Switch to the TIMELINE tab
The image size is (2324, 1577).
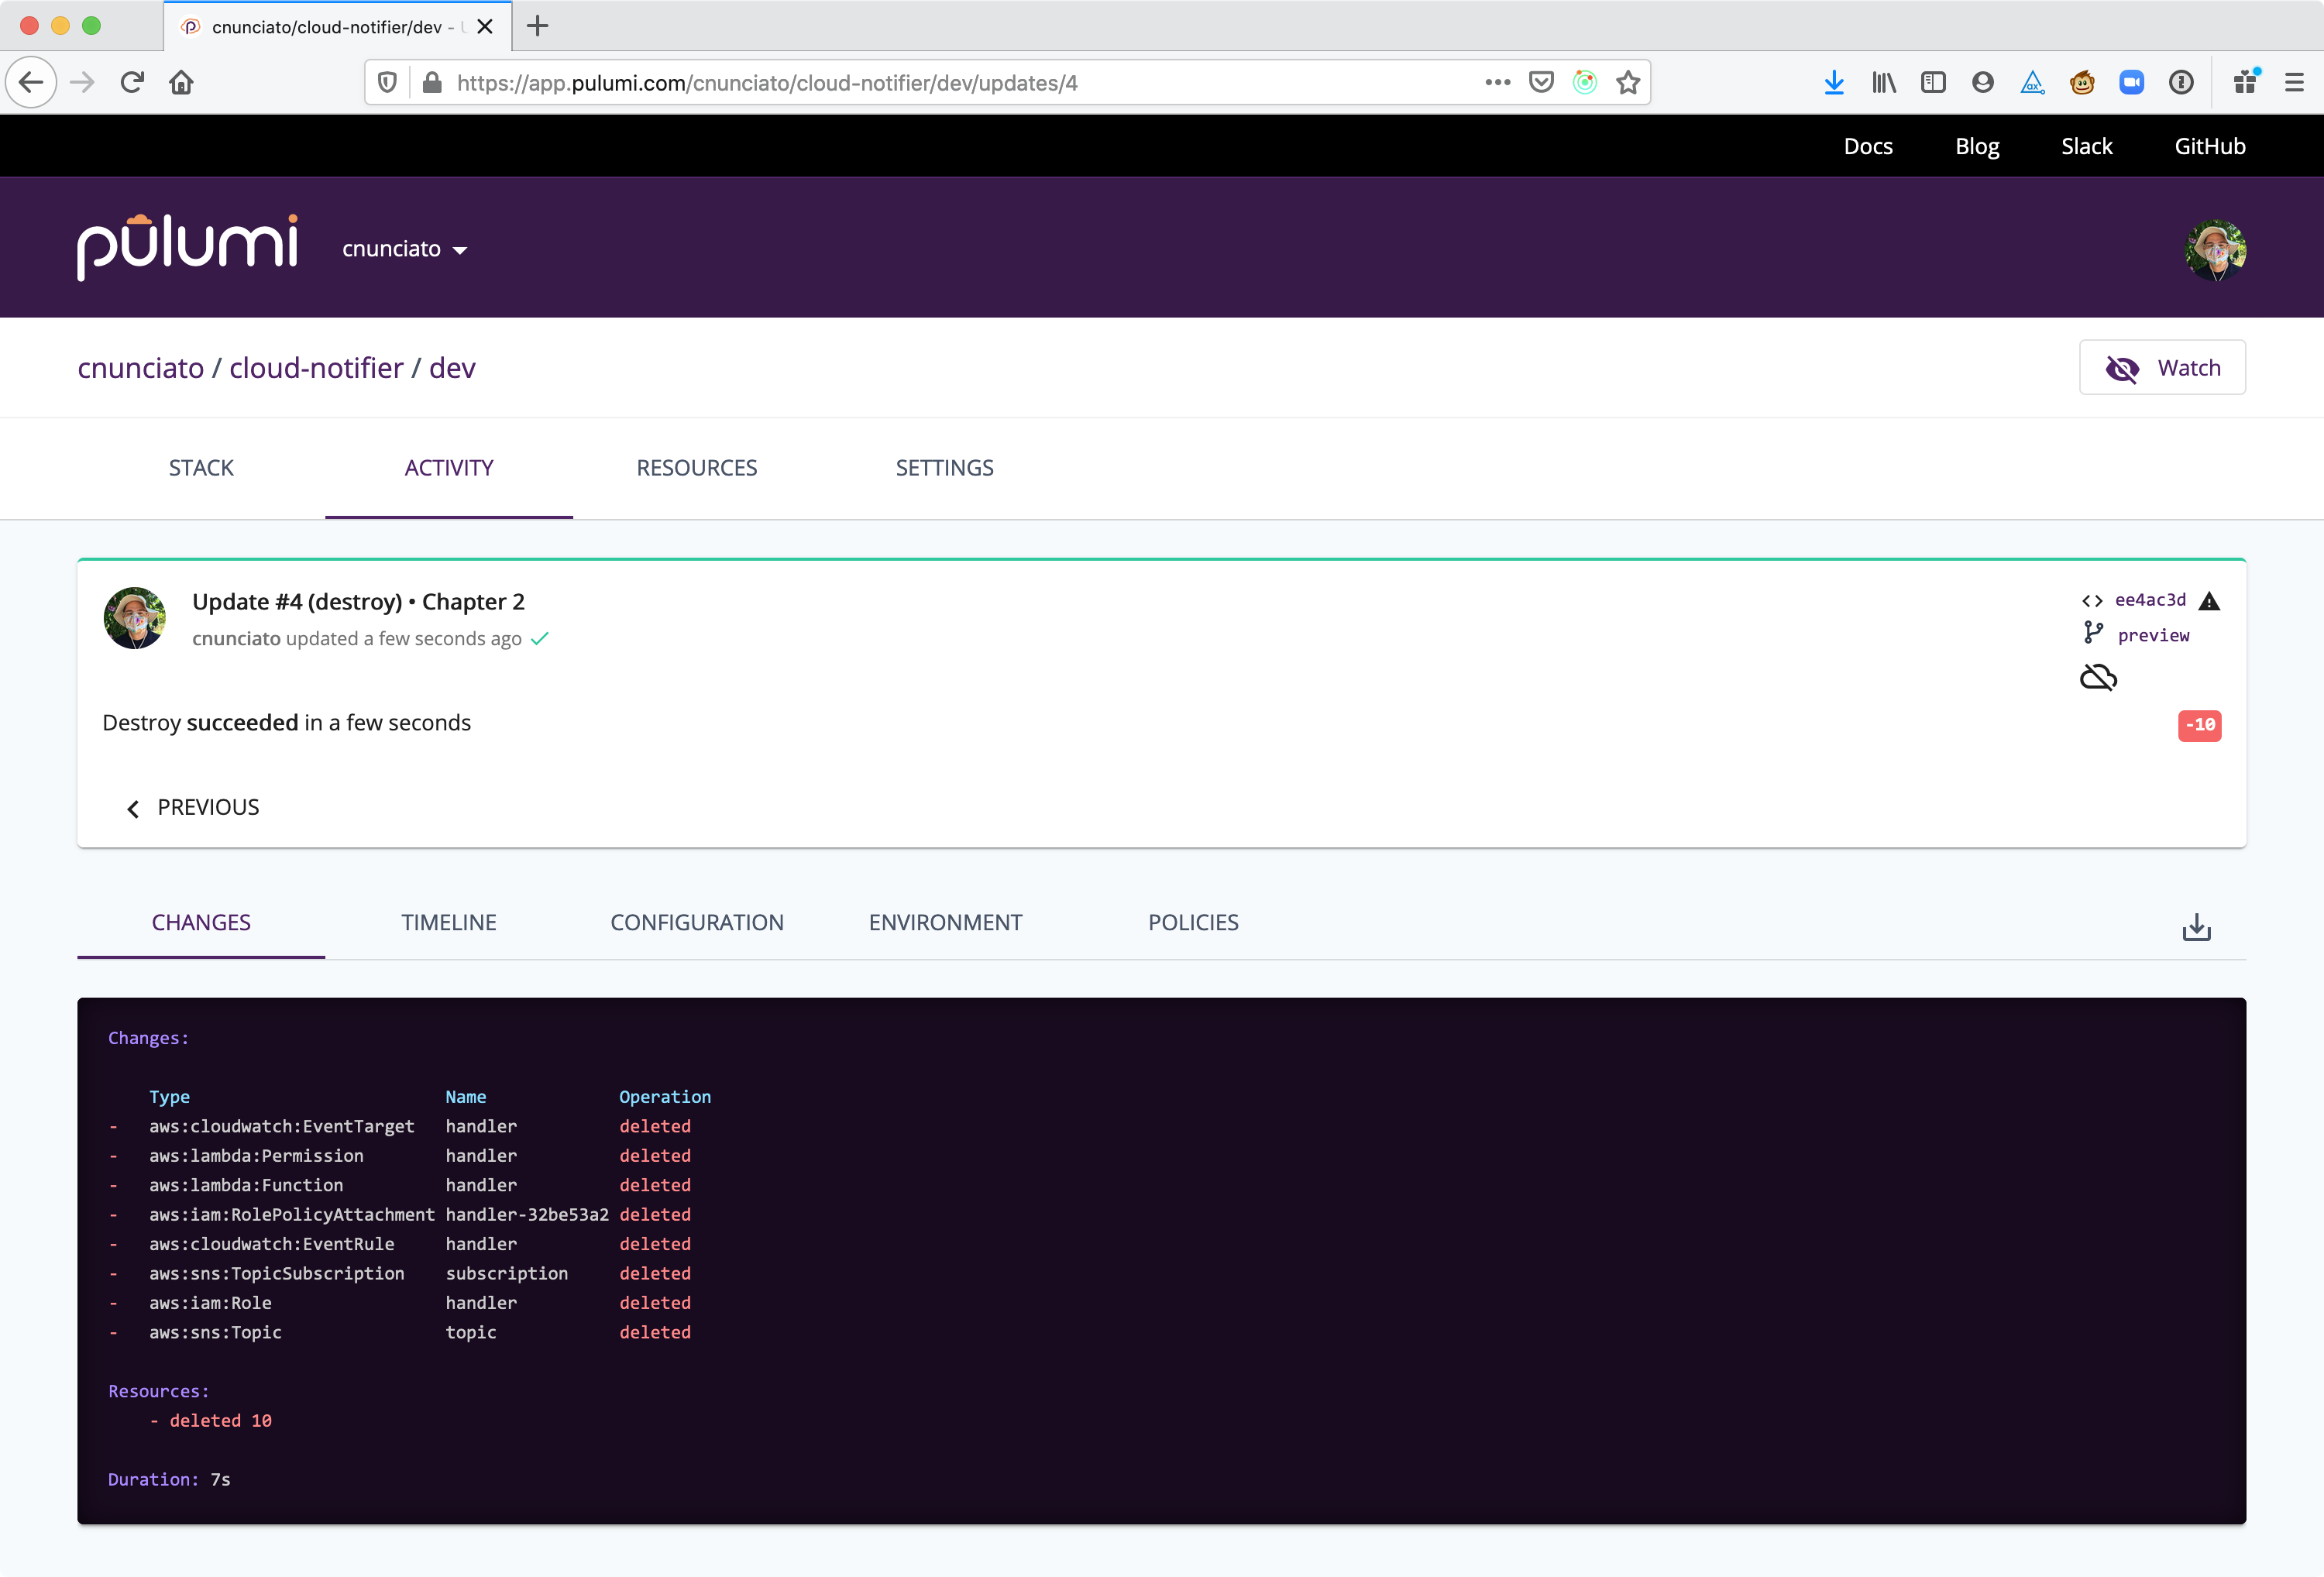pyautogui.click(x=449, y=922)
